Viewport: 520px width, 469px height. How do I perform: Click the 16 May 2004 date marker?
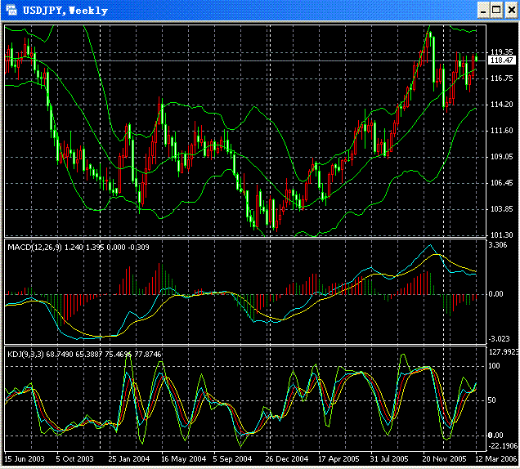coord(184,461)
